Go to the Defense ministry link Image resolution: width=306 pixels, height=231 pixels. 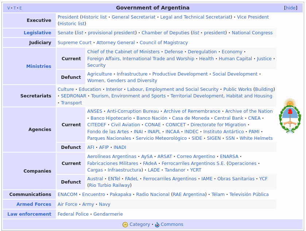174,52
